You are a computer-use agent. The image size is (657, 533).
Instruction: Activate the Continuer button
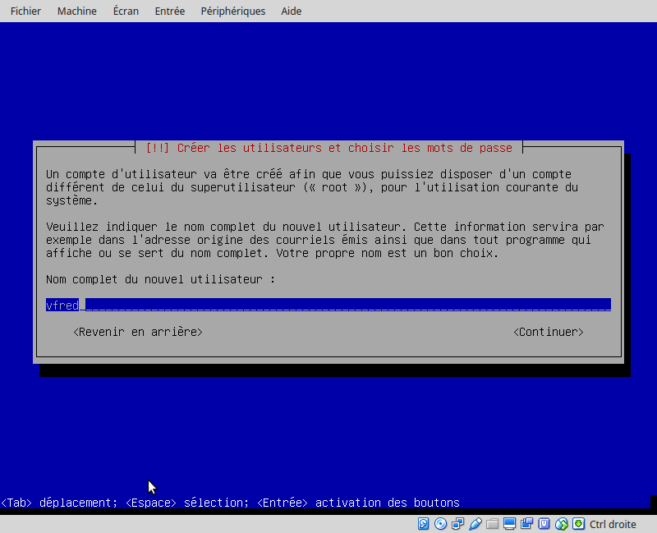(x=549, y=332)
